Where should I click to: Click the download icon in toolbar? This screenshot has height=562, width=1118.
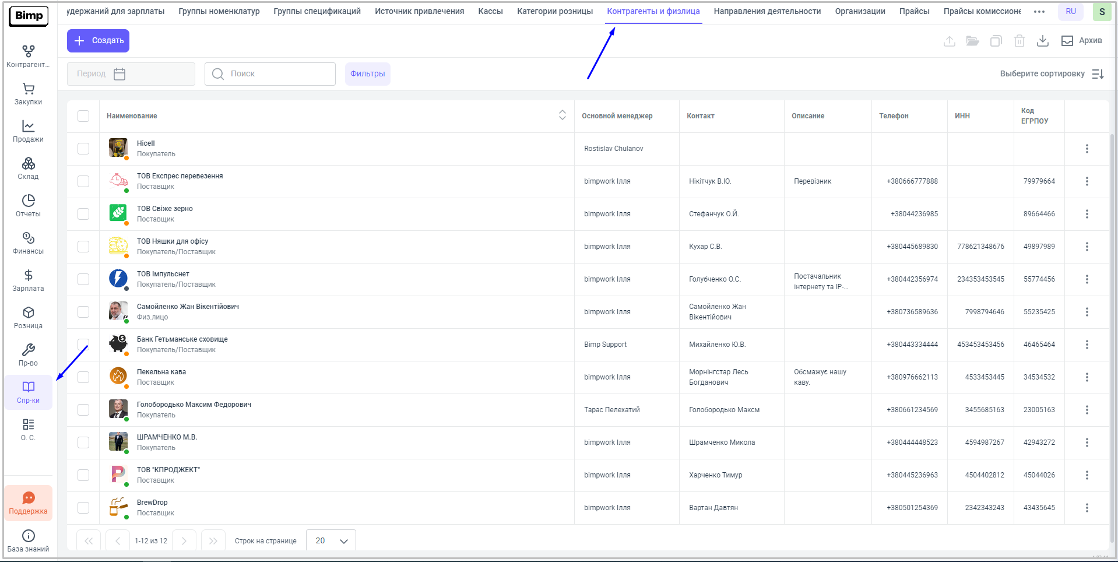[x=1043, y=41]
